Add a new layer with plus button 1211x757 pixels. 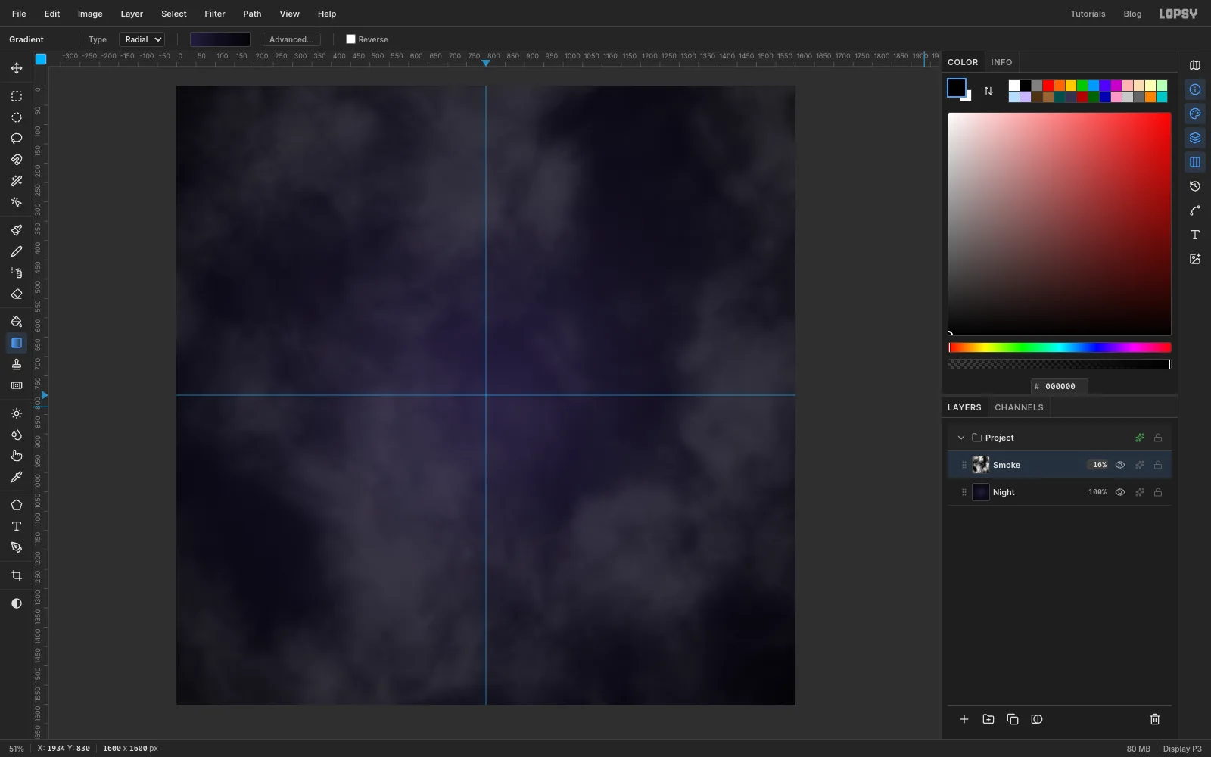[x=964, y=719]
